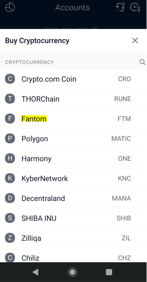Choose Chiliz CHZ at list bottom
The width and height of the screenshot is (147, 282).
[73, 255]
